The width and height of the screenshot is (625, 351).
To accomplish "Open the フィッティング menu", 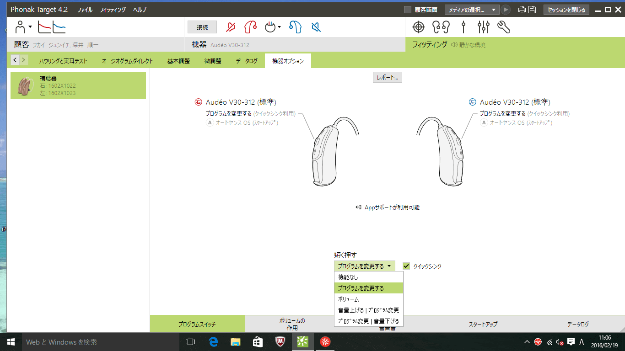I will [113, 10].
